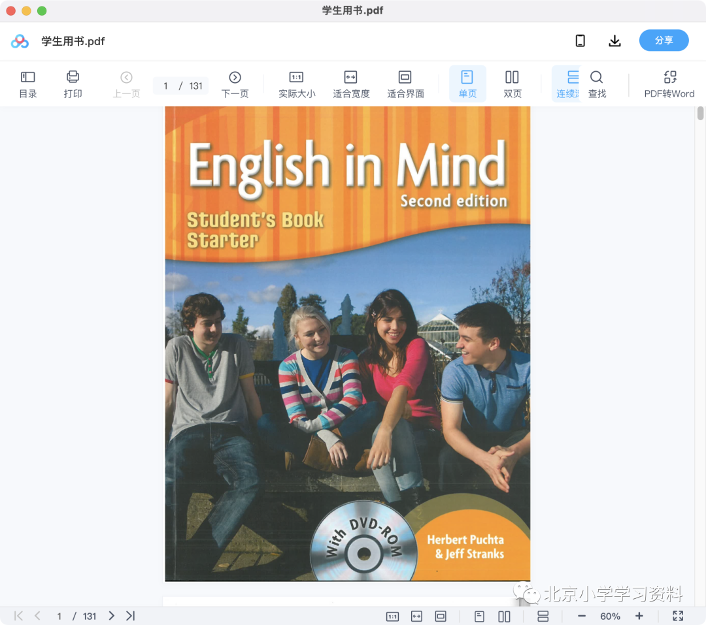This screenshot has height=625, width=706.
Task: Toggle continuous scroll icon in bottom bar
Action: [x=543, y=617]
